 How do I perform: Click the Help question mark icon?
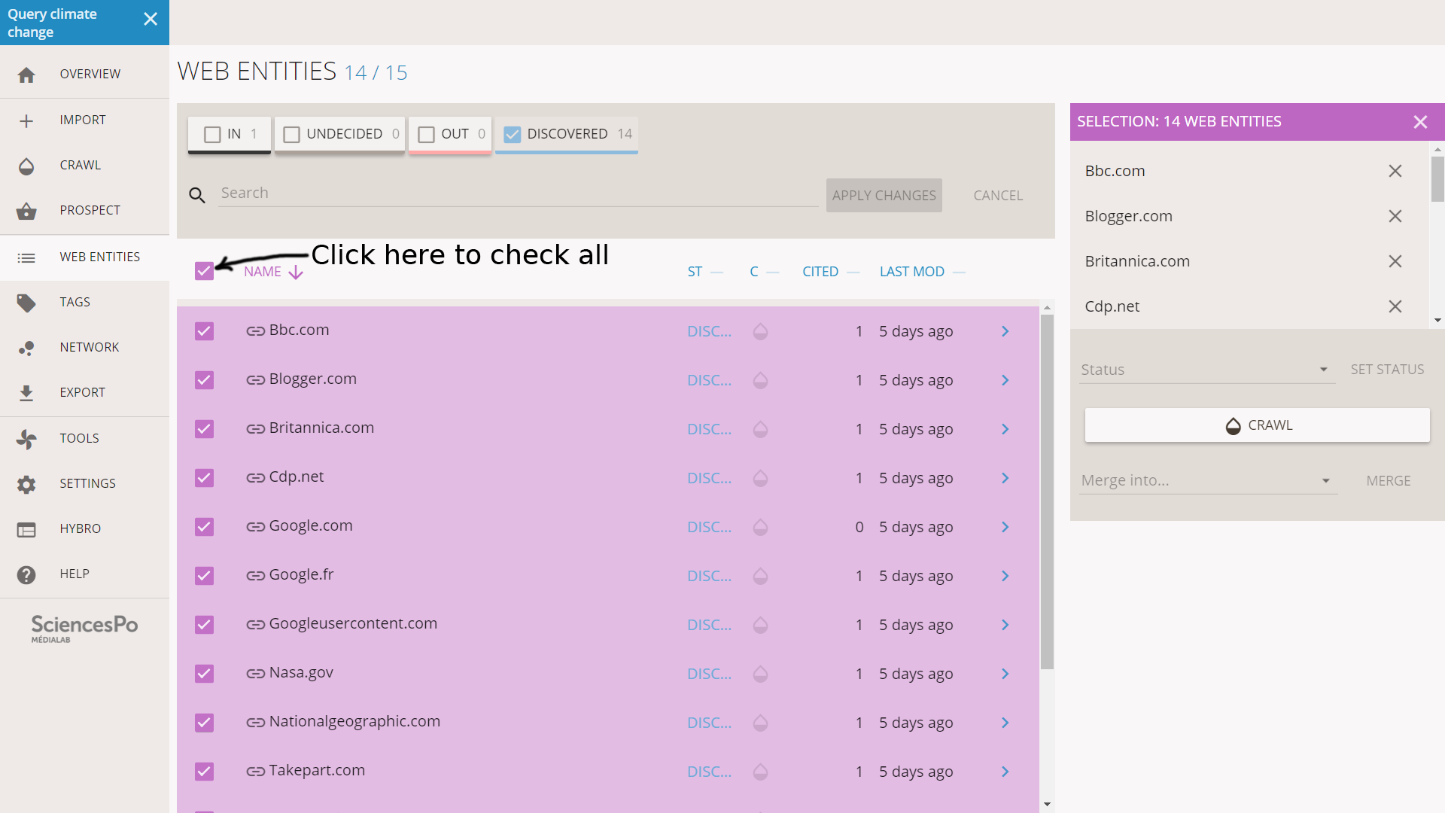coord(26,574)
